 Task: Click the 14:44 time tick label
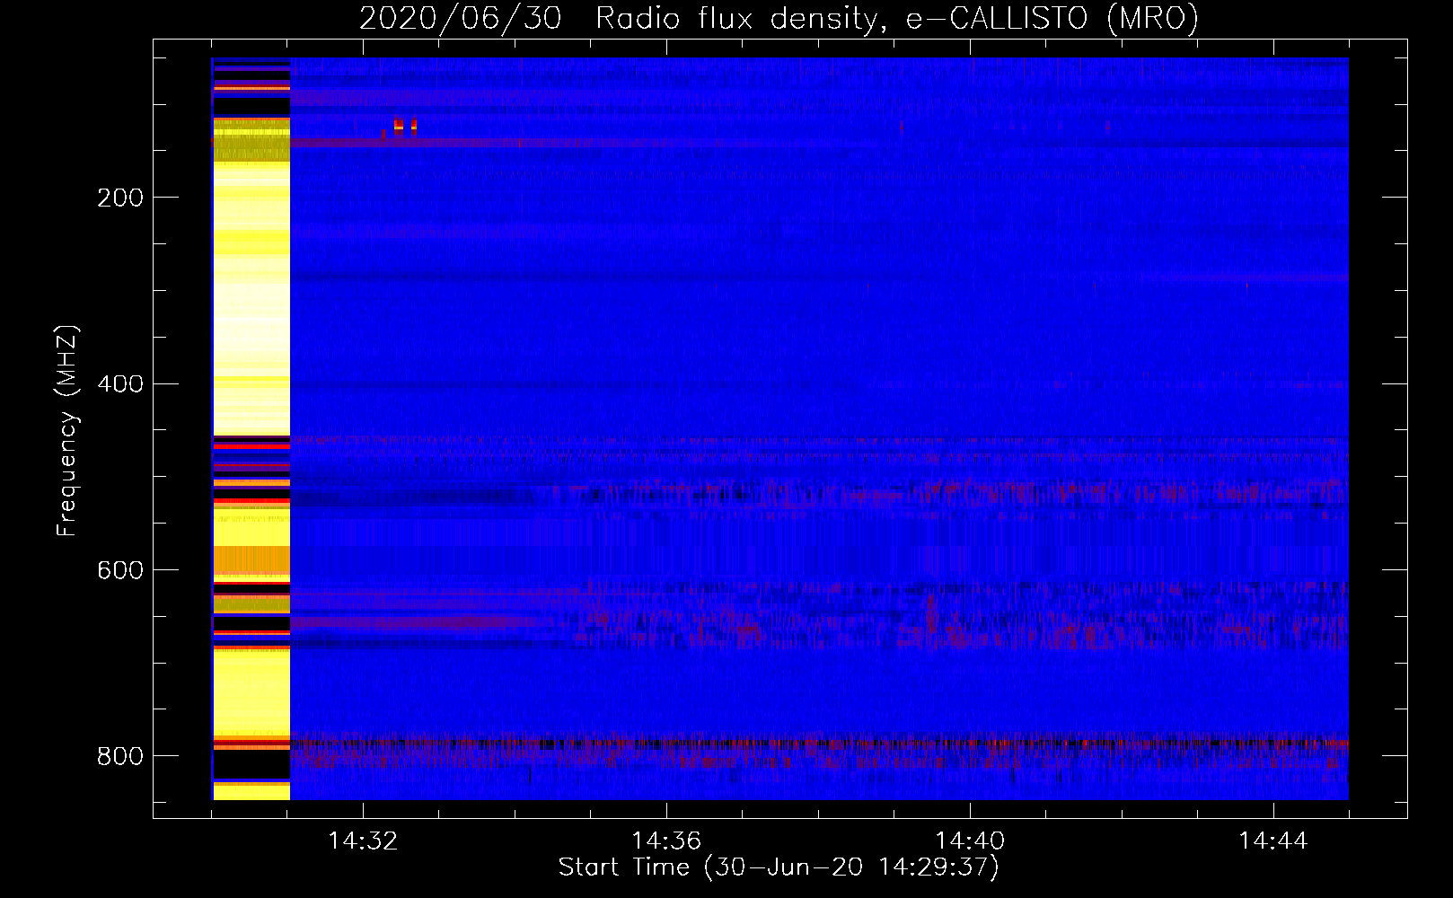point(1273,841)
